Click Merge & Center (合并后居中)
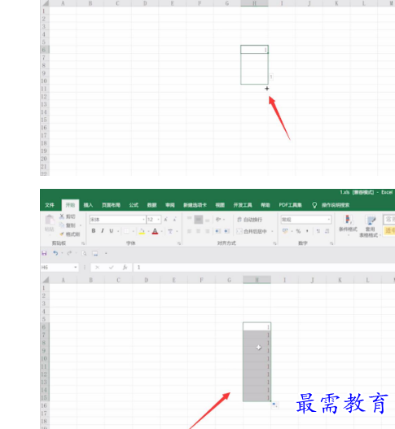The image size is (395, 429). point(252,231)
